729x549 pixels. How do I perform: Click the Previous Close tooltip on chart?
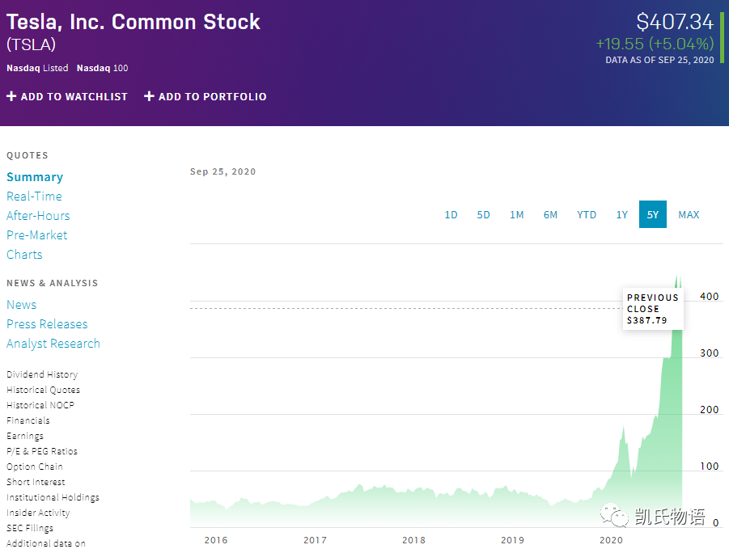653,309
